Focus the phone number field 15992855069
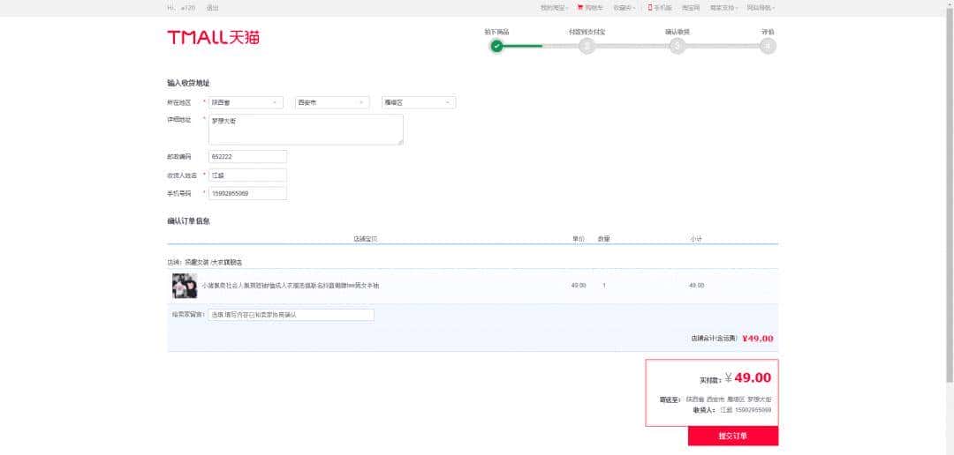954x455 pixels. 247,193
